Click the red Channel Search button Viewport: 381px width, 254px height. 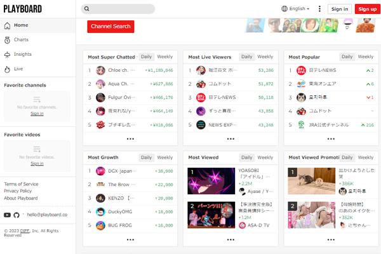[110, 27]
